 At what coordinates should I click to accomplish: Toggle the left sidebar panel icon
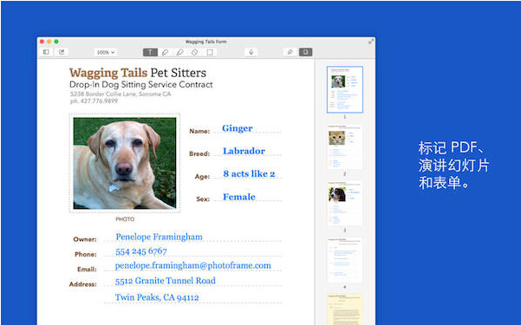point(46,52)
